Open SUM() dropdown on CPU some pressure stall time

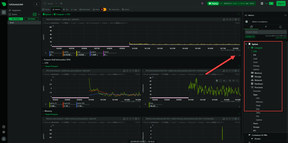[166, 74]
